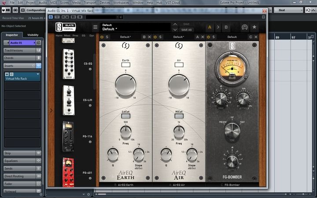Open the File menu

(12, 3)
